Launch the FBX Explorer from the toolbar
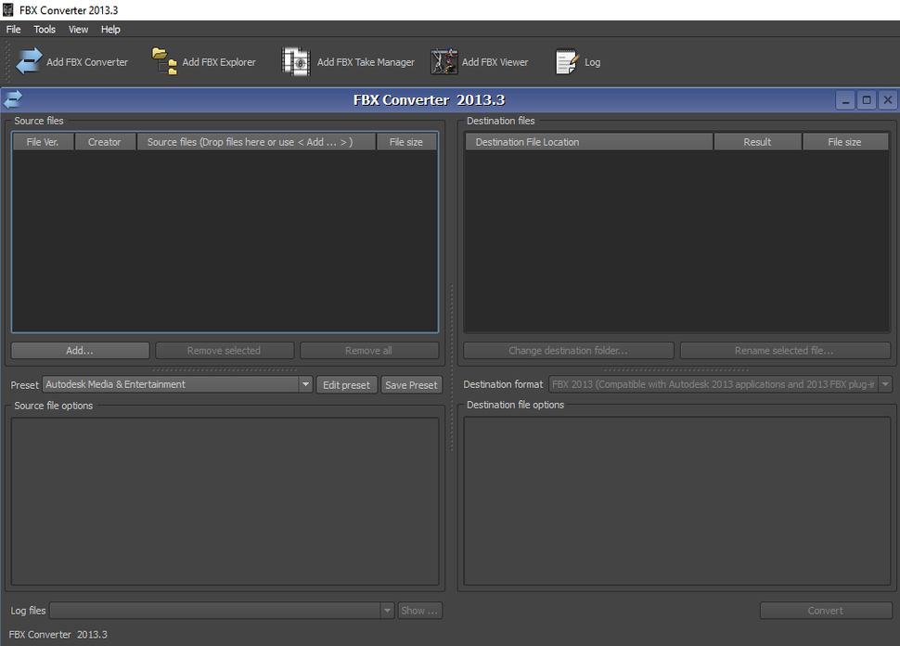This screenshot has height=646, width=900. (164, 61)
